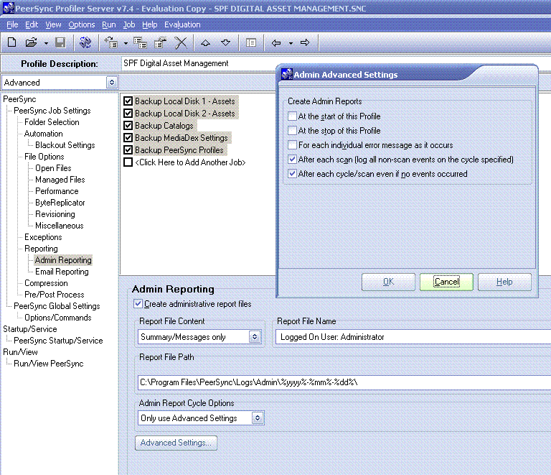
Task: Click the Move Job Down arrow icon
Action: click(225, 42)
